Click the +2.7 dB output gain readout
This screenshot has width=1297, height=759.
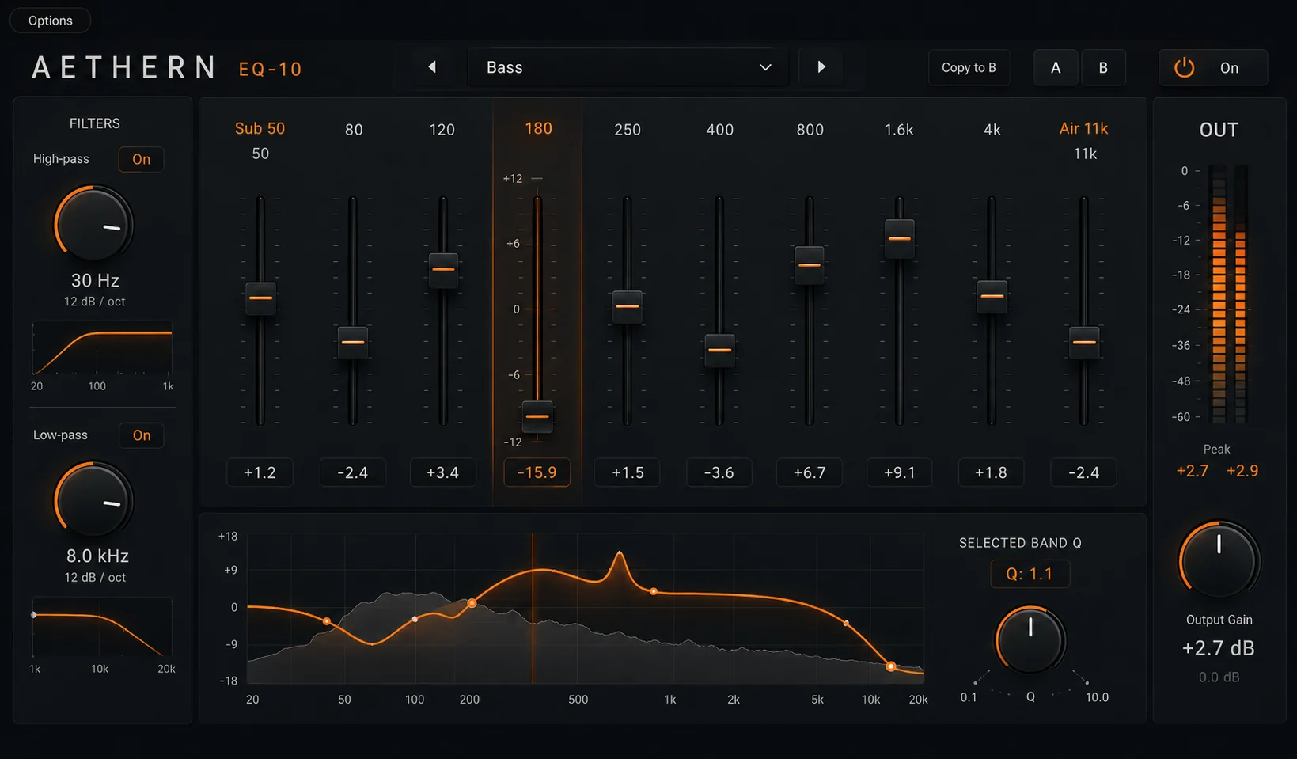pyautogui.click(x=1218, y=648)
